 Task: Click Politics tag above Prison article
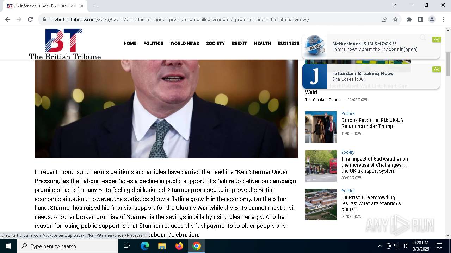point(348,191)
